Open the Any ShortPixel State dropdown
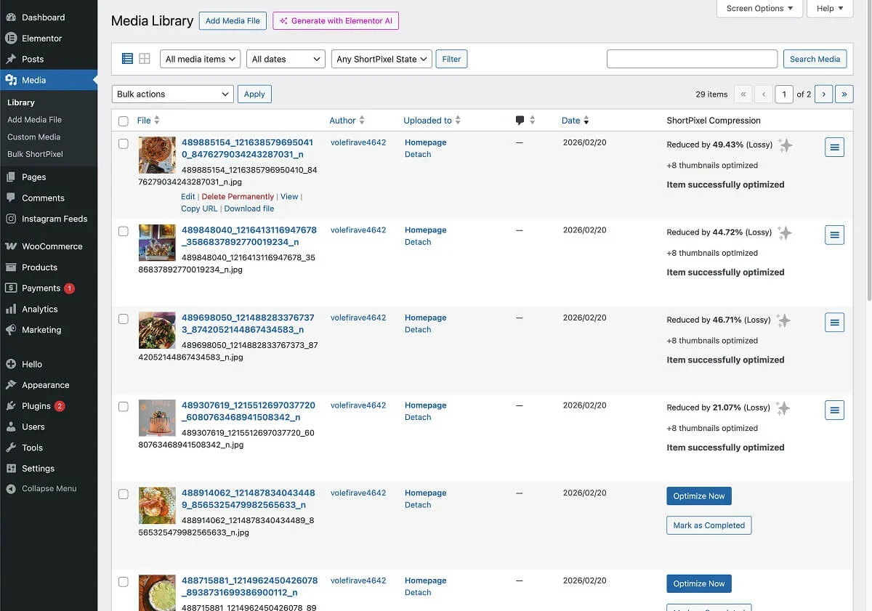 click(x=381, y=59)
